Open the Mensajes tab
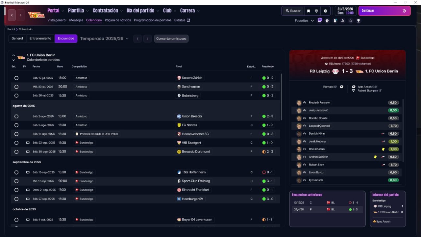Screen dimensions: 421x237 pyautogui.click(x=76, y=20)
